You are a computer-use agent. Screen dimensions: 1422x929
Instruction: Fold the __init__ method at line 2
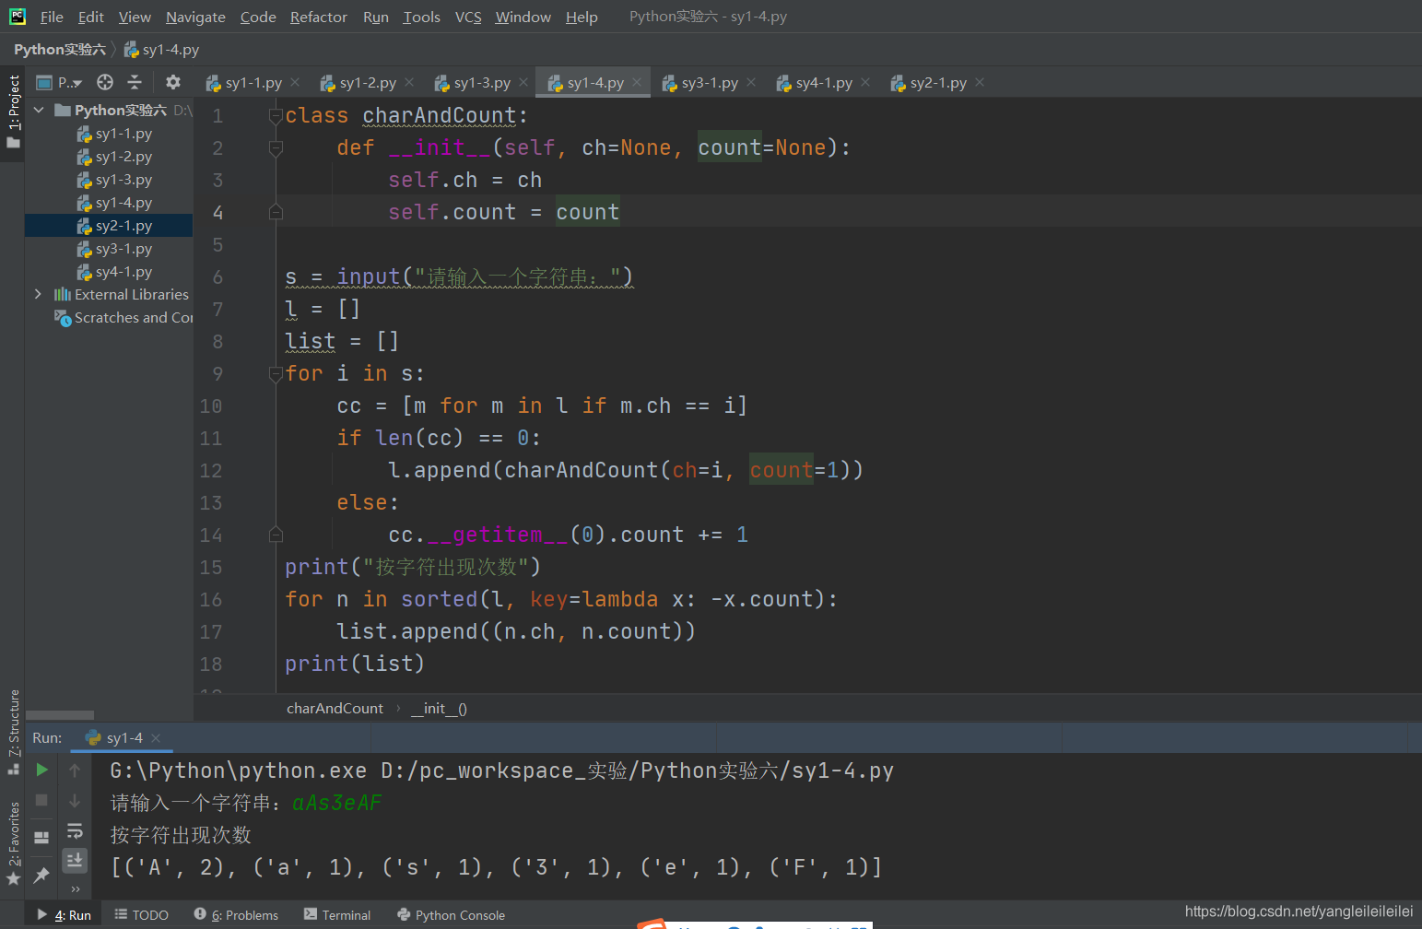(x=275, y=148)
